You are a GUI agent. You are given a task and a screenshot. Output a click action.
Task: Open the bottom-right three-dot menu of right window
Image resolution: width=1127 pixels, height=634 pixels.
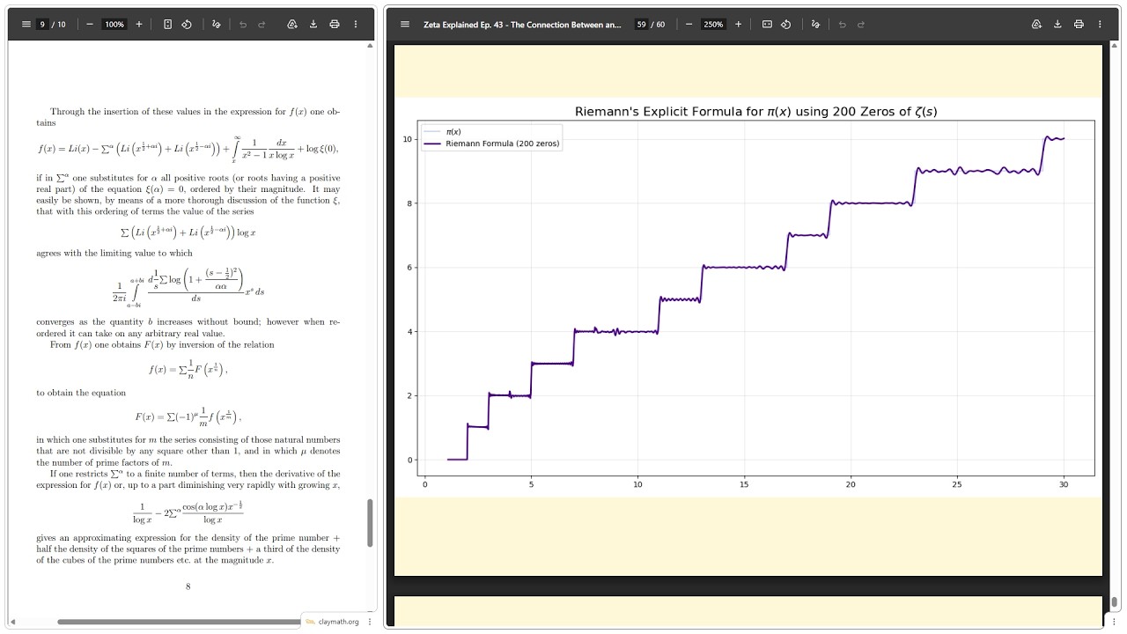coord(1114,622)
